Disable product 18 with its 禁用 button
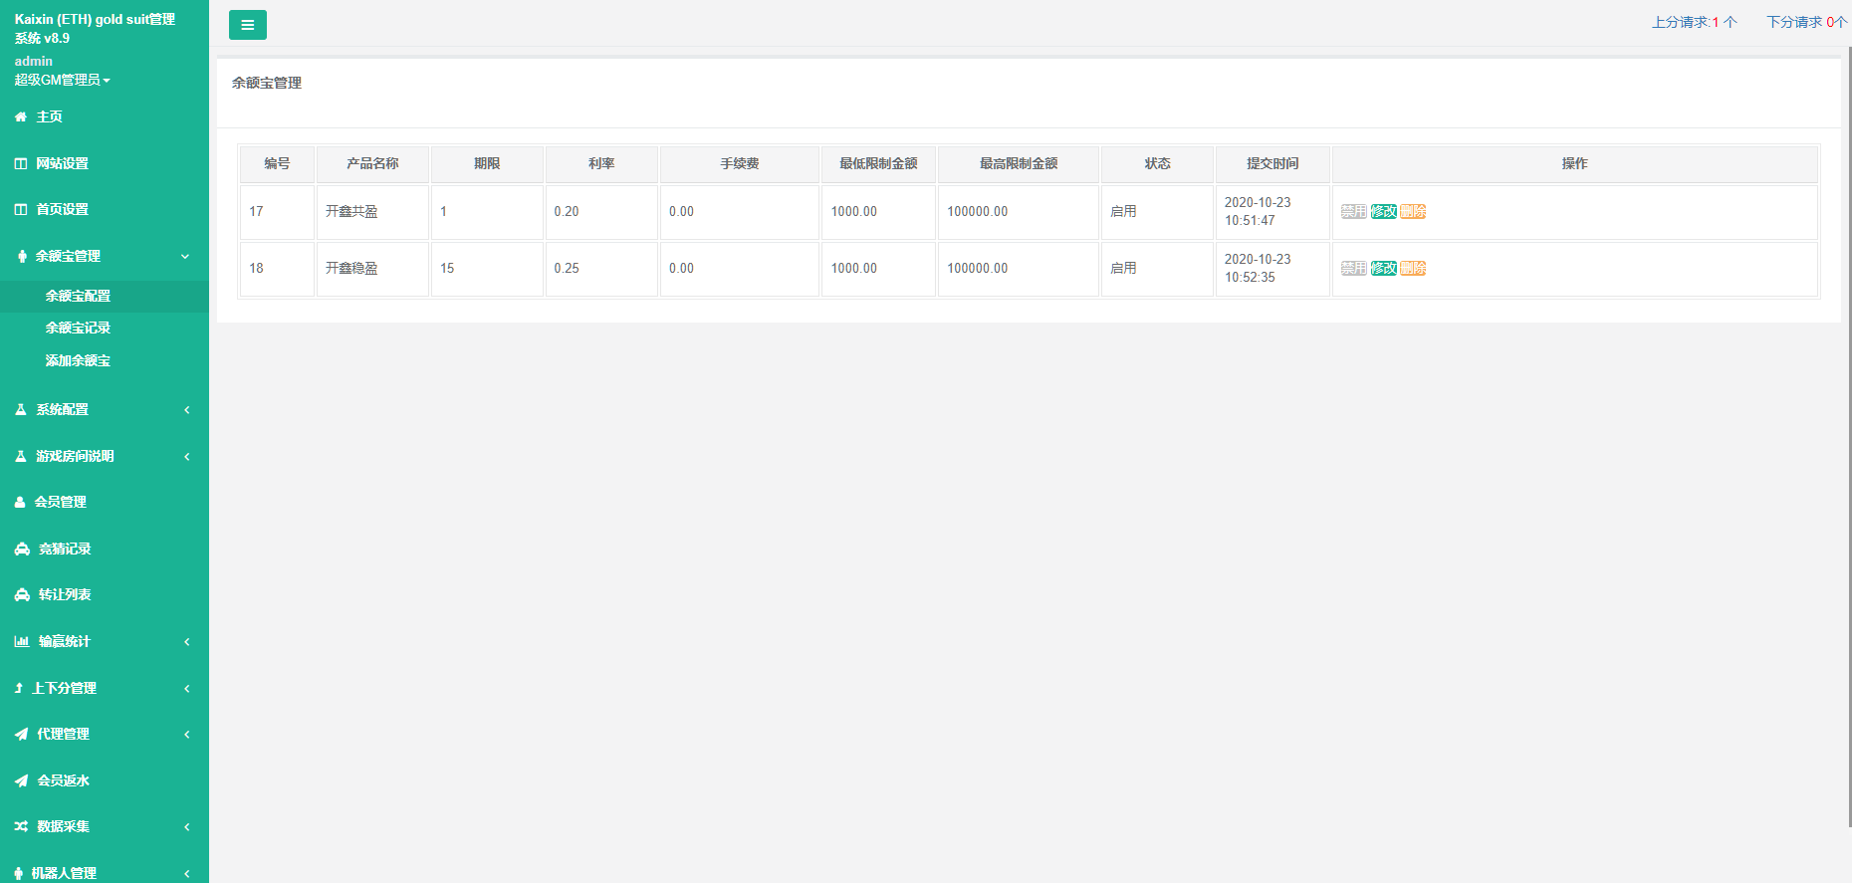The width and height of the screenshot is (1852, 883). click(1353, 268)
